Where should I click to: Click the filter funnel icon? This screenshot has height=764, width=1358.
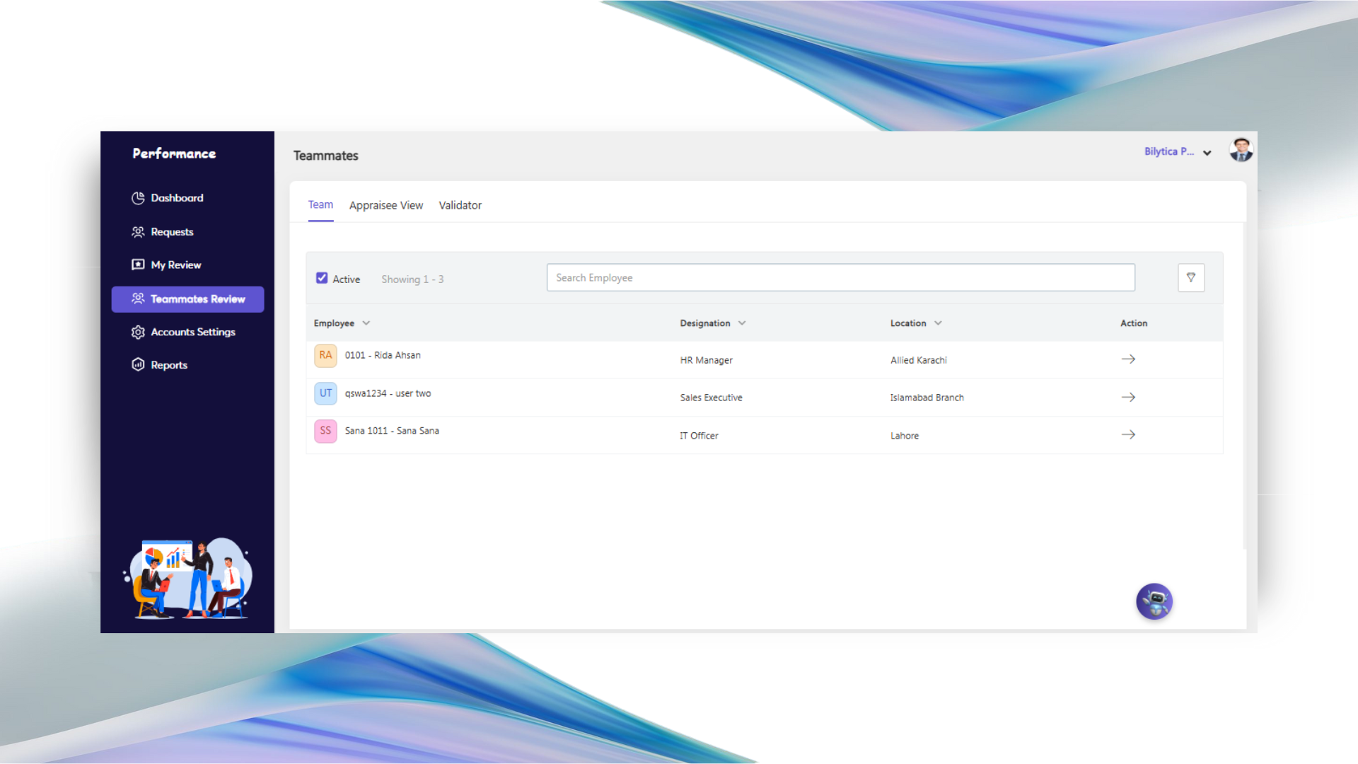click(x=1191, y=278)
